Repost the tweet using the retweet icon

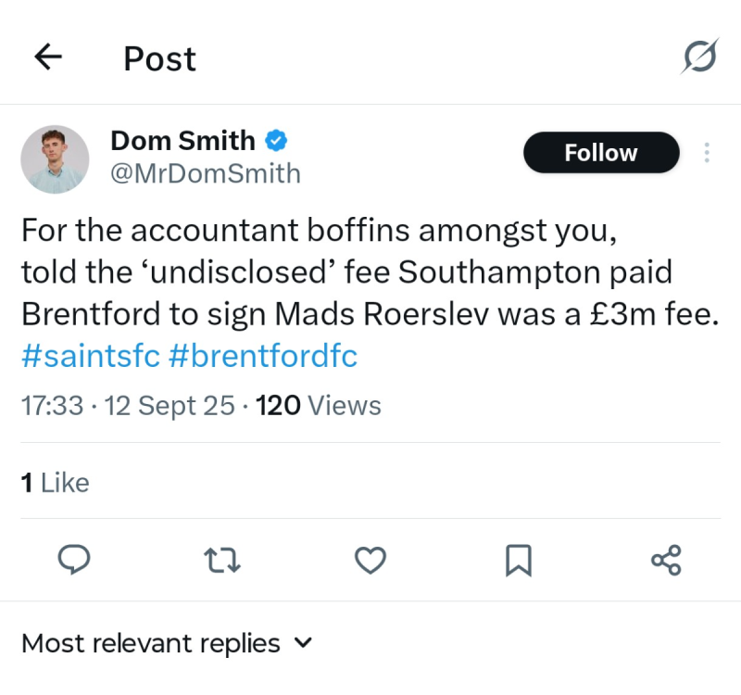click(x=222, y=560)
